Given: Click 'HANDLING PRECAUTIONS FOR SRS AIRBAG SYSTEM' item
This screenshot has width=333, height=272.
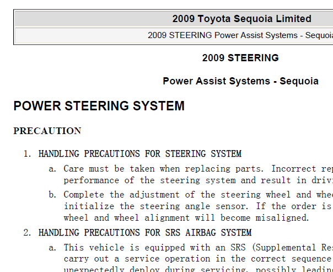Looking at the screenshot, I should 145,232.
